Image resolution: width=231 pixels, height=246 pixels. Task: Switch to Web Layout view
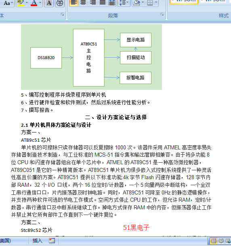click(x=228, y=241)
